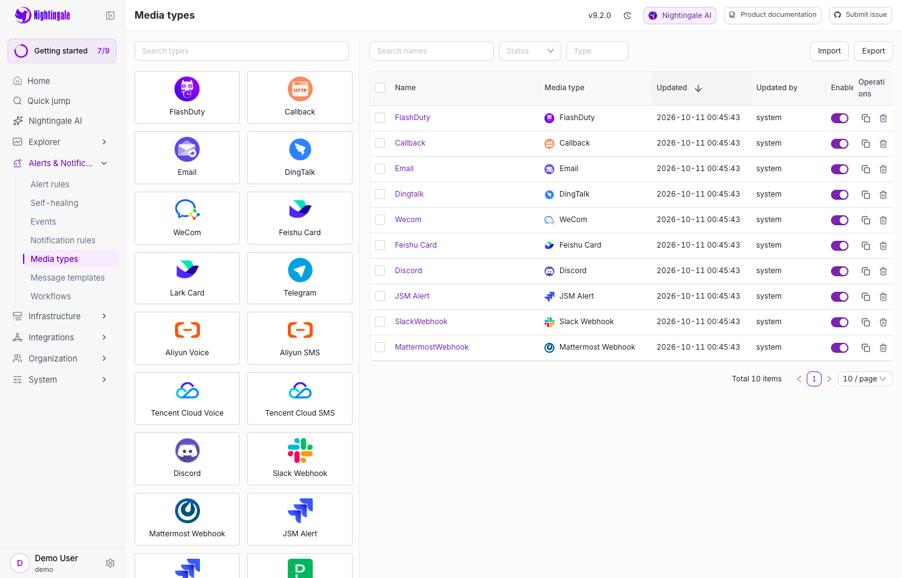Choose the Slack Webhook type card
This screenshot has width=902, height=578.
click(300, 459)
